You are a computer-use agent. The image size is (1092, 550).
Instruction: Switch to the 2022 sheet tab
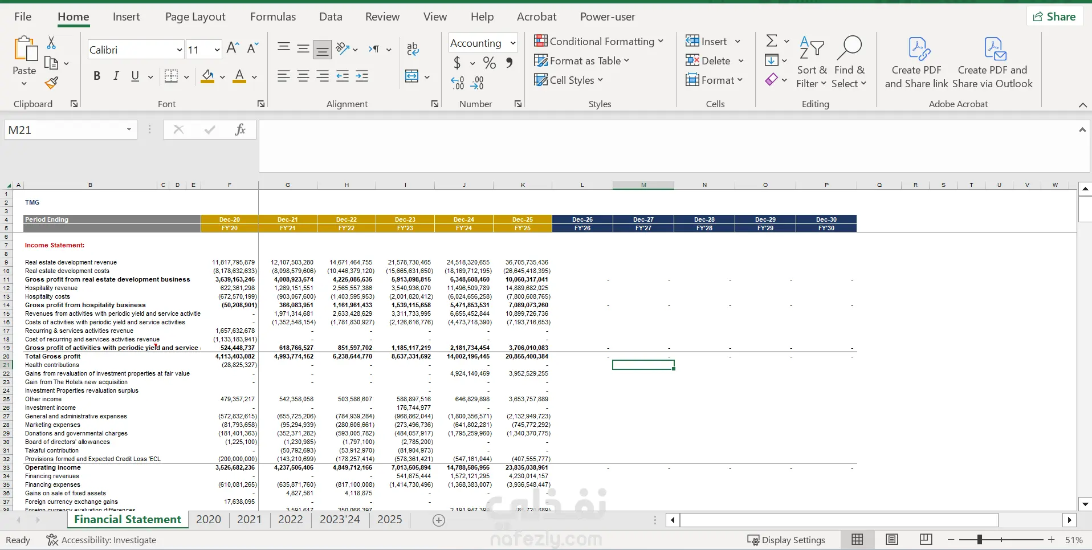[290, 519]
